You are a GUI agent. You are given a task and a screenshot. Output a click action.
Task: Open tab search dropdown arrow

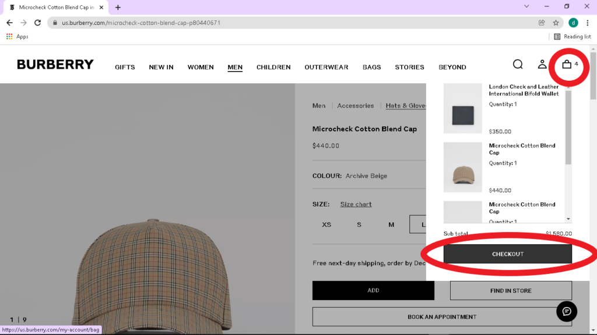click(526, 6)
